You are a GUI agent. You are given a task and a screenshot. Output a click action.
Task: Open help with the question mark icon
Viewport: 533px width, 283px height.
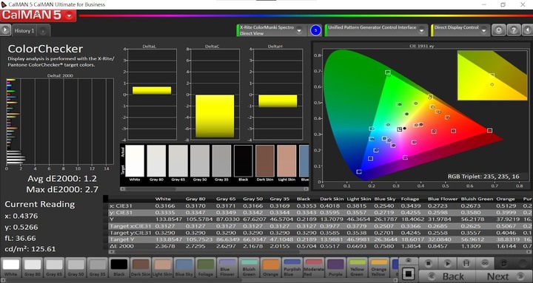[x=514, y=30]
